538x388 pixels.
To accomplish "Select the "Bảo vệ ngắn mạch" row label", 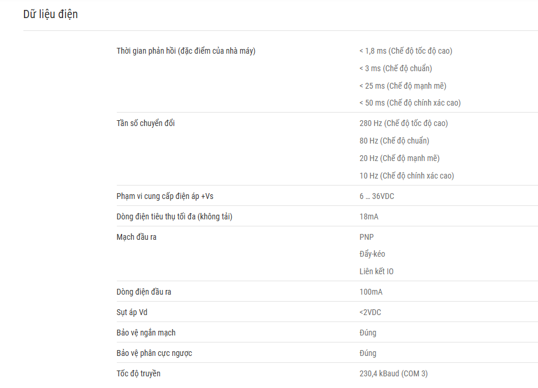I will coord(146,333).
